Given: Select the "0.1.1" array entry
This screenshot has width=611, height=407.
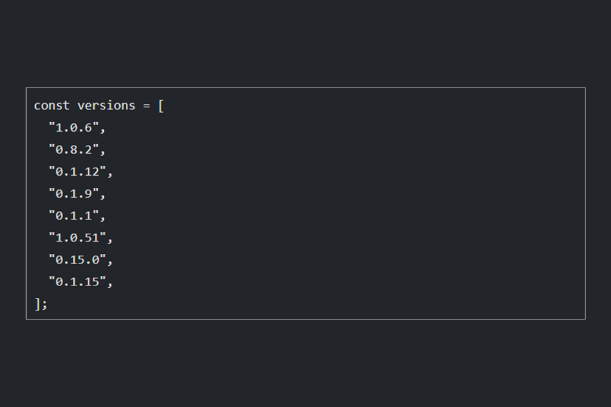Looking at the screenshot, I should (73, 216).
